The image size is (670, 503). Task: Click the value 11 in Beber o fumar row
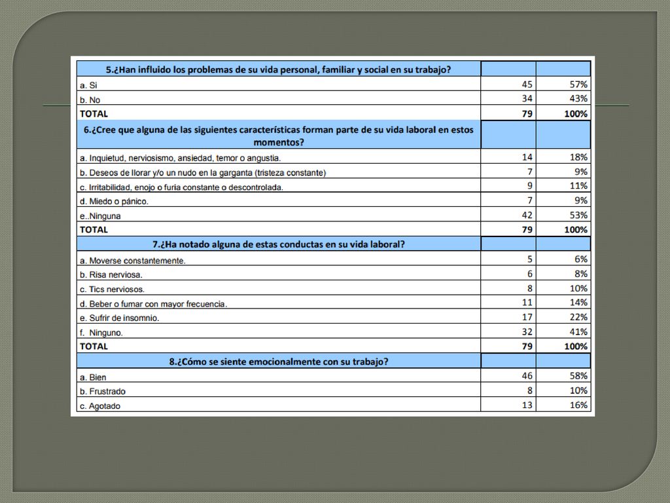pos(527,302)
